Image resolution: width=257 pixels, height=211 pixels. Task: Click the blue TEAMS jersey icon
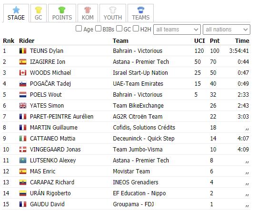[141, 10]
